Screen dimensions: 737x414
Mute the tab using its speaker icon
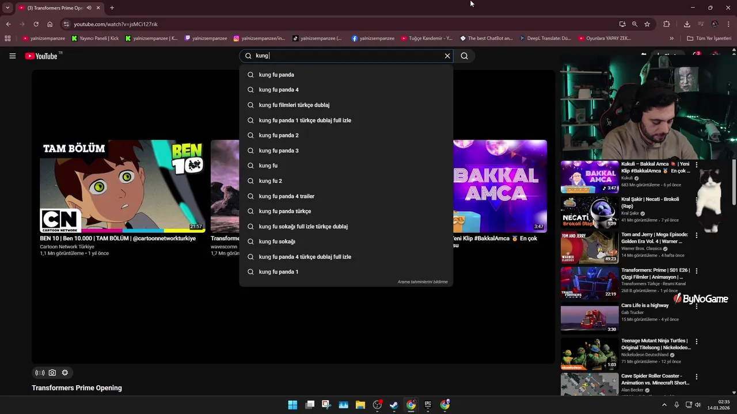pyautogui.click(x=89, y=8)
